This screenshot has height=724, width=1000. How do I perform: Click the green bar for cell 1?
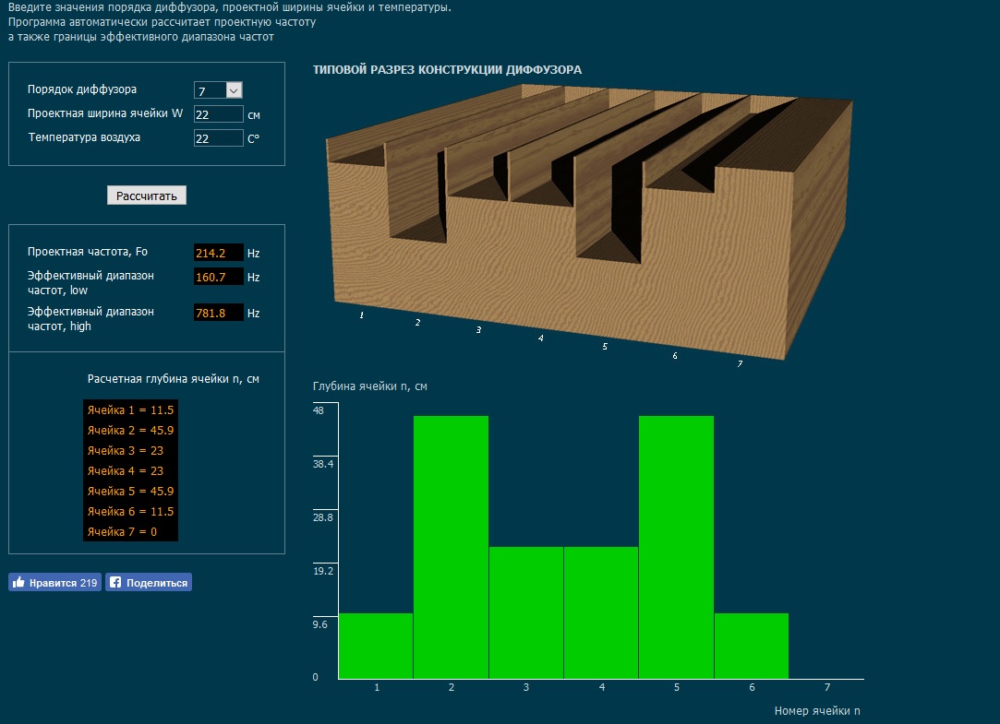coord(376,646)
